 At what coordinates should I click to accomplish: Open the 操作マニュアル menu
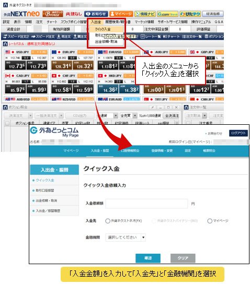(x=201, y=22)
